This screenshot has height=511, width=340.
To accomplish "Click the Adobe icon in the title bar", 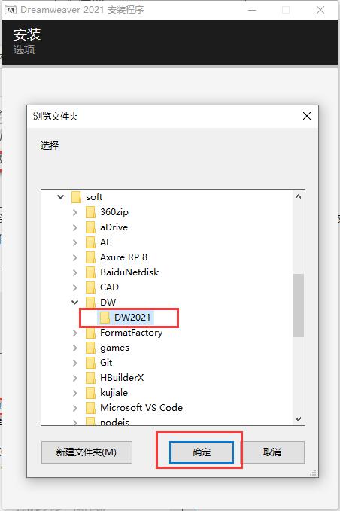I will coord(11,10).
